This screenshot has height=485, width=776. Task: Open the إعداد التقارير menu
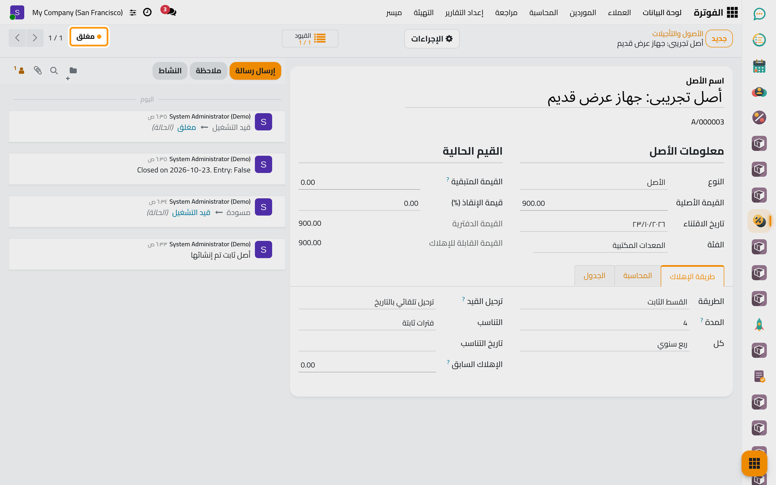click(464, 13)
